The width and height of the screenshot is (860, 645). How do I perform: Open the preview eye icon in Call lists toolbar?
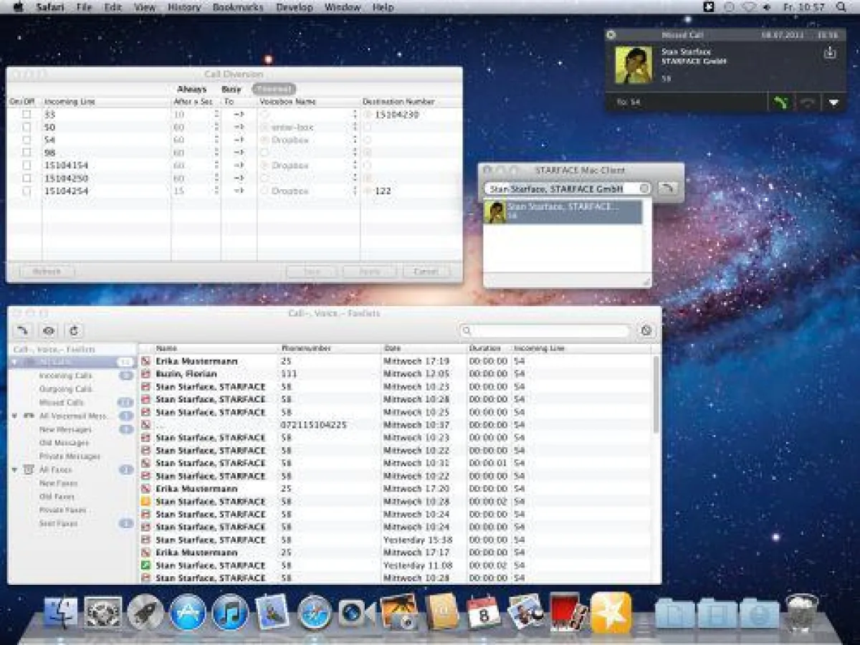coord(47,330)
